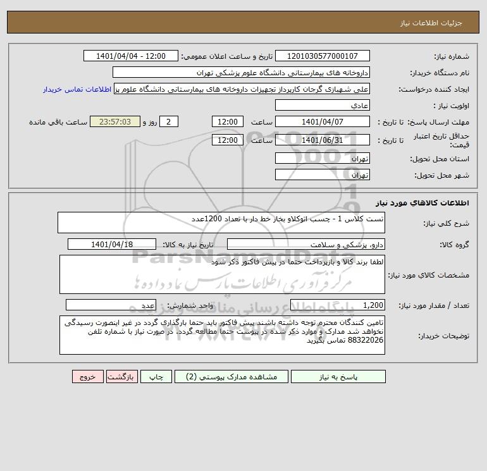Click the خروج exit button
This screenshot has height=471, width=487.
87,377
